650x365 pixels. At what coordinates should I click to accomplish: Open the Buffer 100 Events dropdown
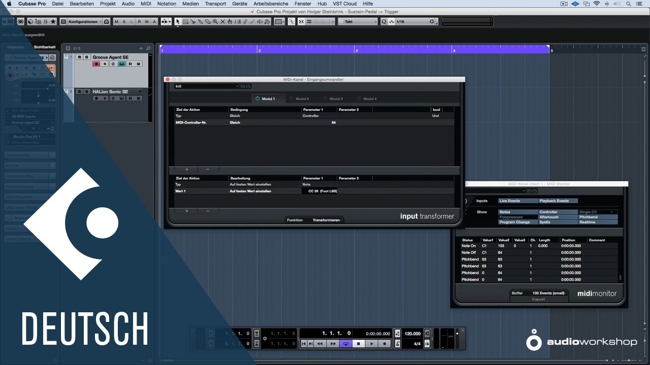548,293
